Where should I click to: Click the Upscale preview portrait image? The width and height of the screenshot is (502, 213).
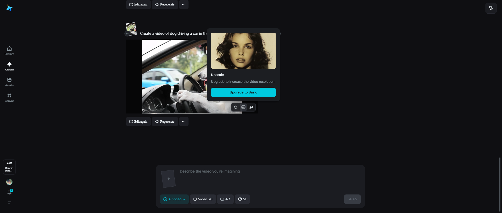click(x=243, y=51)
